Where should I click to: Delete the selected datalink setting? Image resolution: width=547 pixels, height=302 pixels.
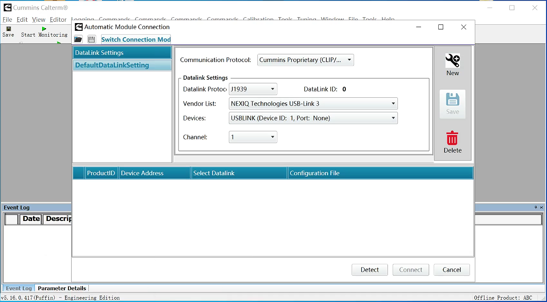pyautogui.click(x=452, y=143)
